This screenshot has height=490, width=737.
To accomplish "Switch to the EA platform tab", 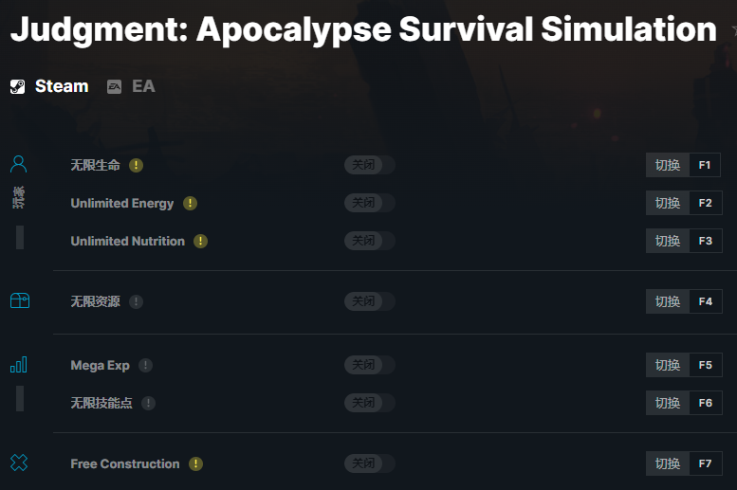I will click(131, 86).
